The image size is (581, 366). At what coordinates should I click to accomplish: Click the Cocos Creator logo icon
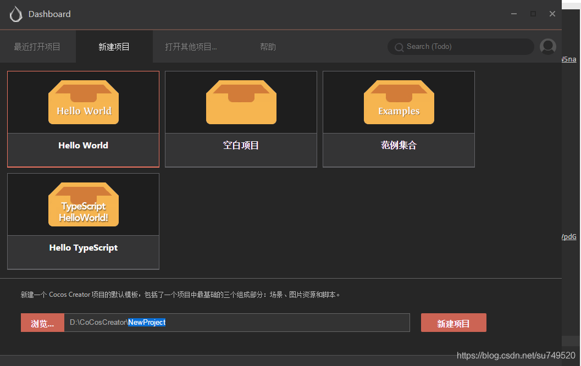[16, 14]
